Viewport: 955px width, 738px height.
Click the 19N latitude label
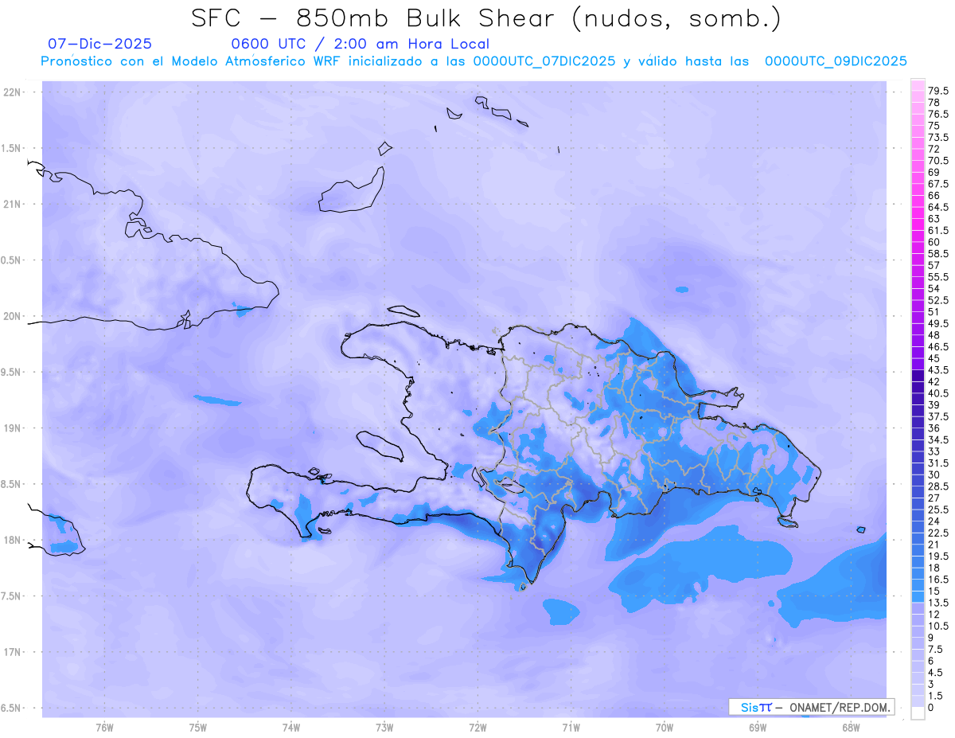tap(13, 428)
